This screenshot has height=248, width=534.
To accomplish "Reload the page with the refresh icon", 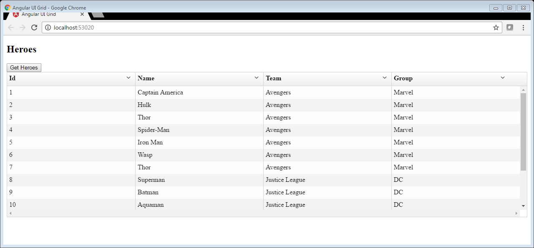I will (x=34, y=27).
